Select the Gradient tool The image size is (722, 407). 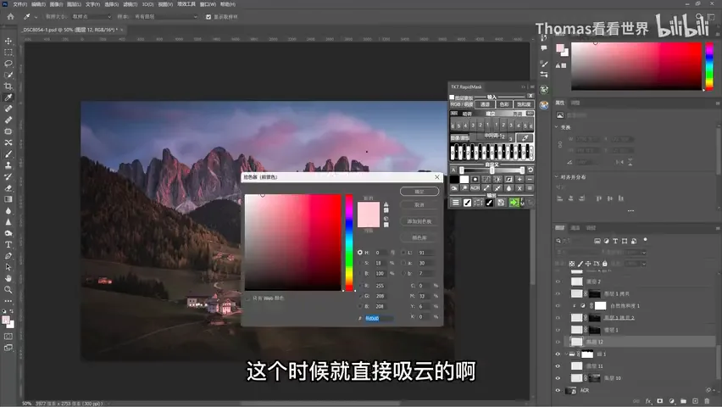(8, 199)
